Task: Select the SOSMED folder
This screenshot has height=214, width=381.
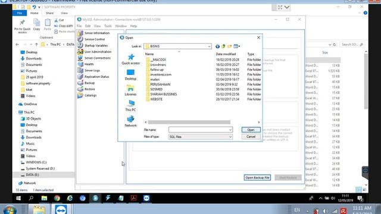Action: coord(156,89)
